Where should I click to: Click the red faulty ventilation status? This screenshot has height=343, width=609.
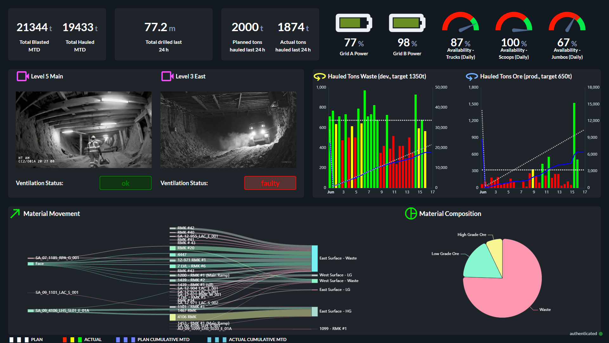tap(270, 183)
